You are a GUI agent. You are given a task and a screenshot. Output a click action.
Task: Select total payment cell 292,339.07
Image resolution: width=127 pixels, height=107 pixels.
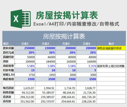click(45, 101)
